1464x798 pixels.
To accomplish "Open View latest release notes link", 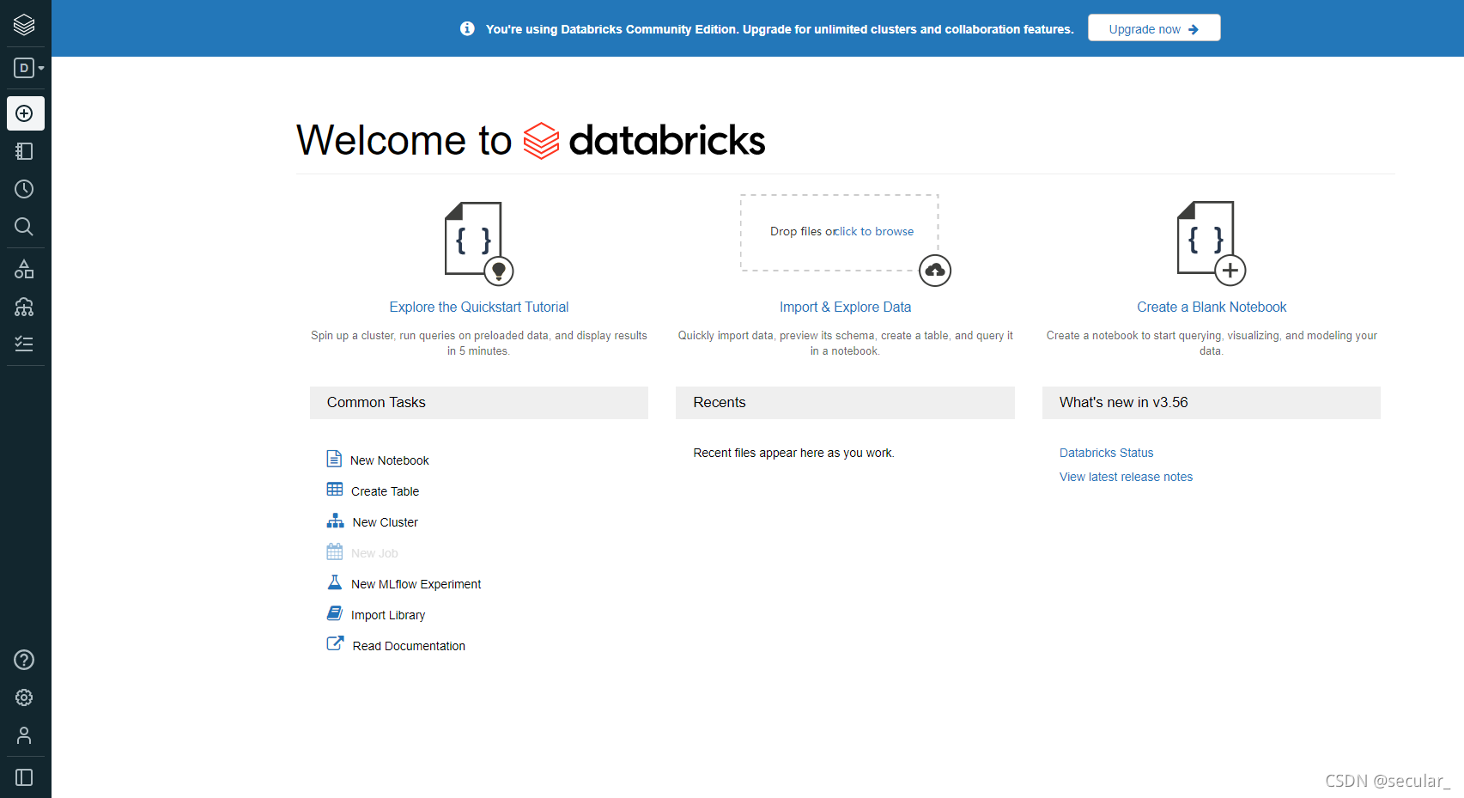I will 1126,477.
